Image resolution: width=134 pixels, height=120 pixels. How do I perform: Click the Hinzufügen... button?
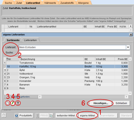tap(101, 103)
